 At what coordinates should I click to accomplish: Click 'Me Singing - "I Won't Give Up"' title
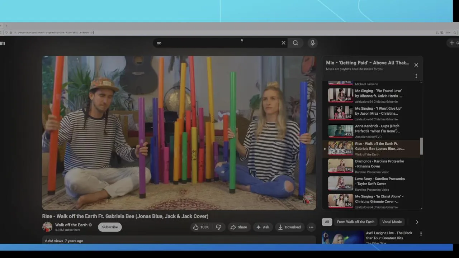[x=378, y=111]
